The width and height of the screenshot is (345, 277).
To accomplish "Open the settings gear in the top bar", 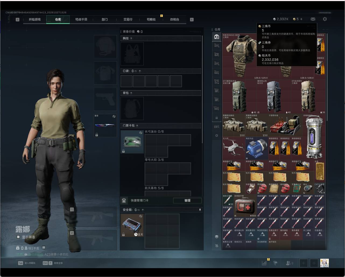I will (325, 19).
